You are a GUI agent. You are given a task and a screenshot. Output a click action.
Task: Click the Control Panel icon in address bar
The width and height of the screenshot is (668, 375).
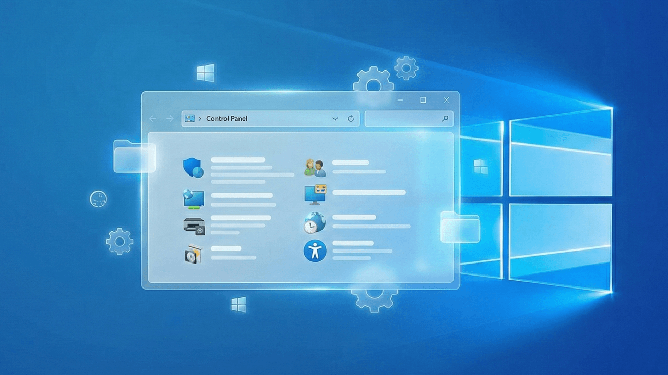(x=190, y=118)
